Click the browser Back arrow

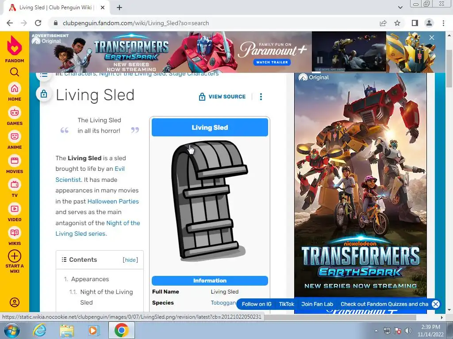[10, 23]
